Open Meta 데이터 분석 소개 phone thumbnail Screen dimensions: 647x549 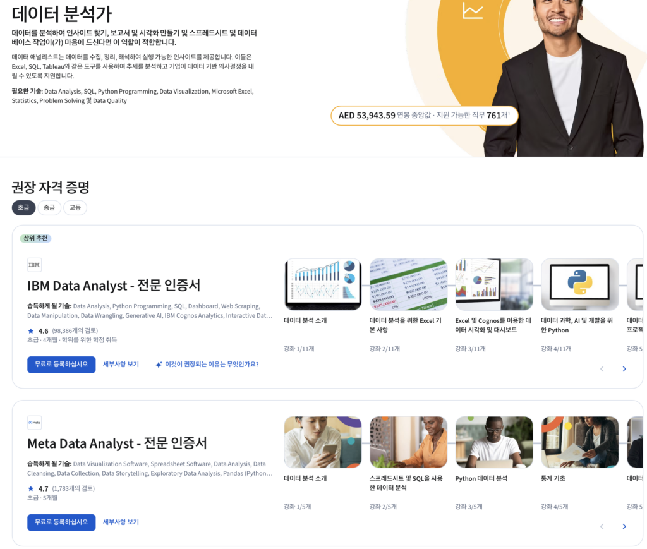[x=323, y=442]
